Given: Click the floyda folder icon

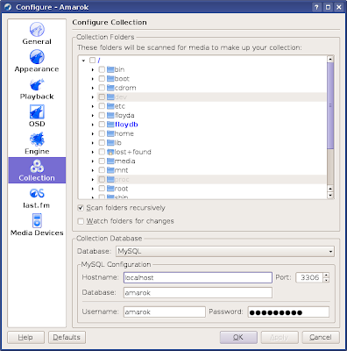Looking at the screenshot, I should (x=110, y=115).
